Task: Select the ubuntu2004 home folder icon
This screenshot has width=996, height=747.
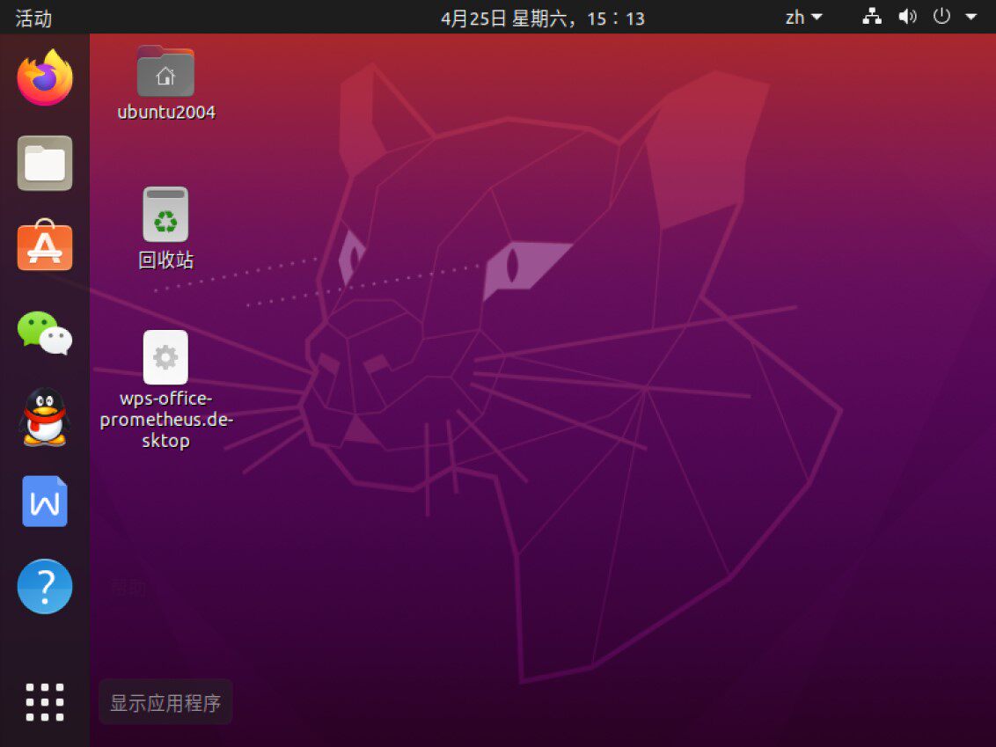Action: 165,70
